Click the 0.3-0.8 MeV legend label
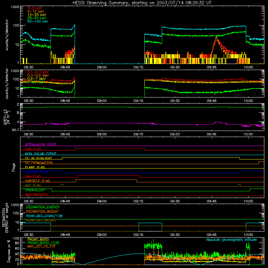 click(38, 75)
